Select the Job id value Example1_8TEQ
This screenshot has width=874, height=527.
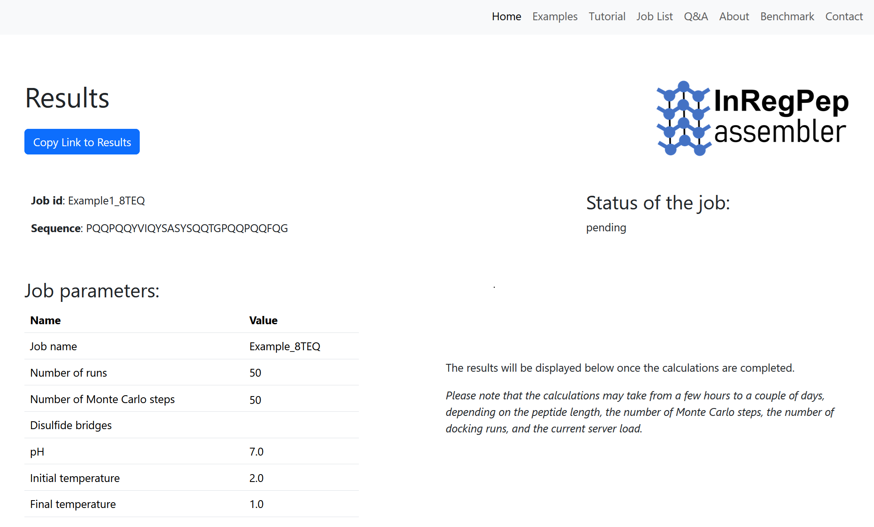point(106,201)
